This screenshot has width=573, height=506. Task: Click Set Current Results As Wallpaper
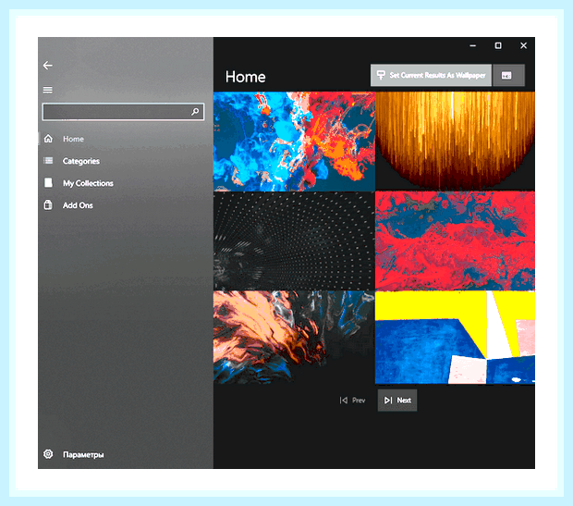(431, 75)
